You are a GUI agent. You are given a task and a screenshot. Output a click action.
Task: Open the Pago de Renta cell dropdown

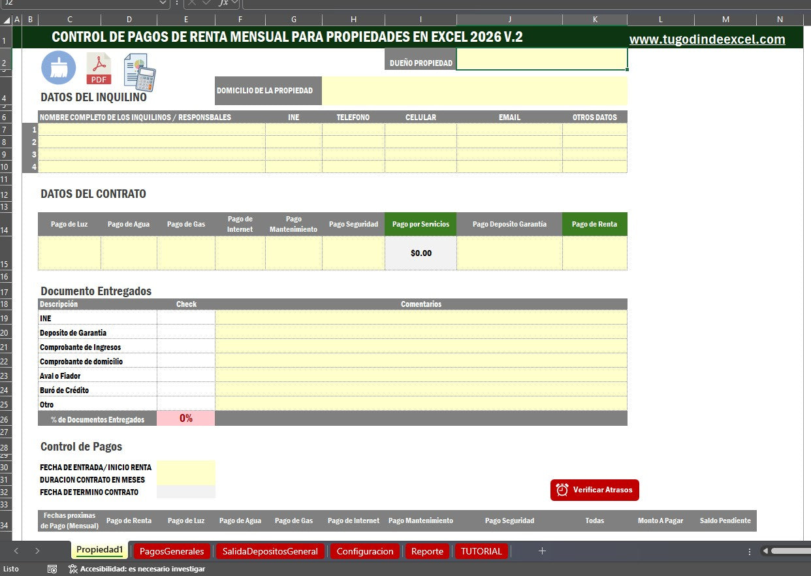click(x=621, y=253)
